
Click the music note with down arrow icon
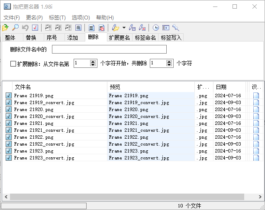coord(68,28)
